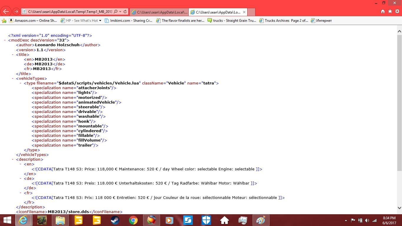
Task: Switch to the inactive browser tab
Action: tap(159, 12)
